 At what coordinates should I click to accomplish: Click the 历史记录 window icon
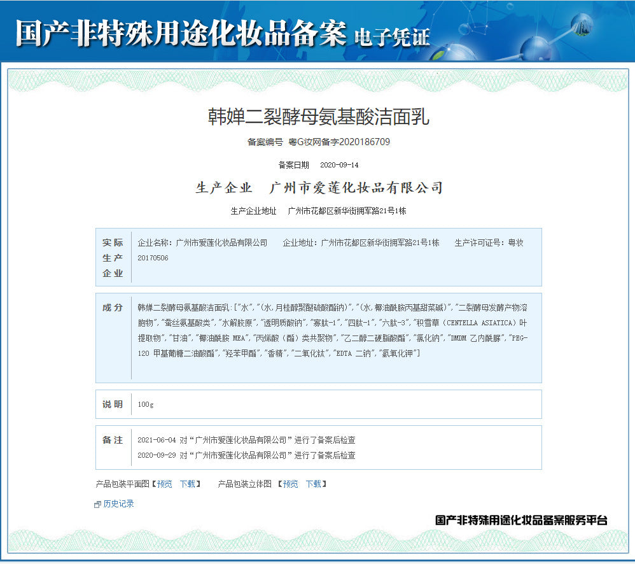[97, 504]
